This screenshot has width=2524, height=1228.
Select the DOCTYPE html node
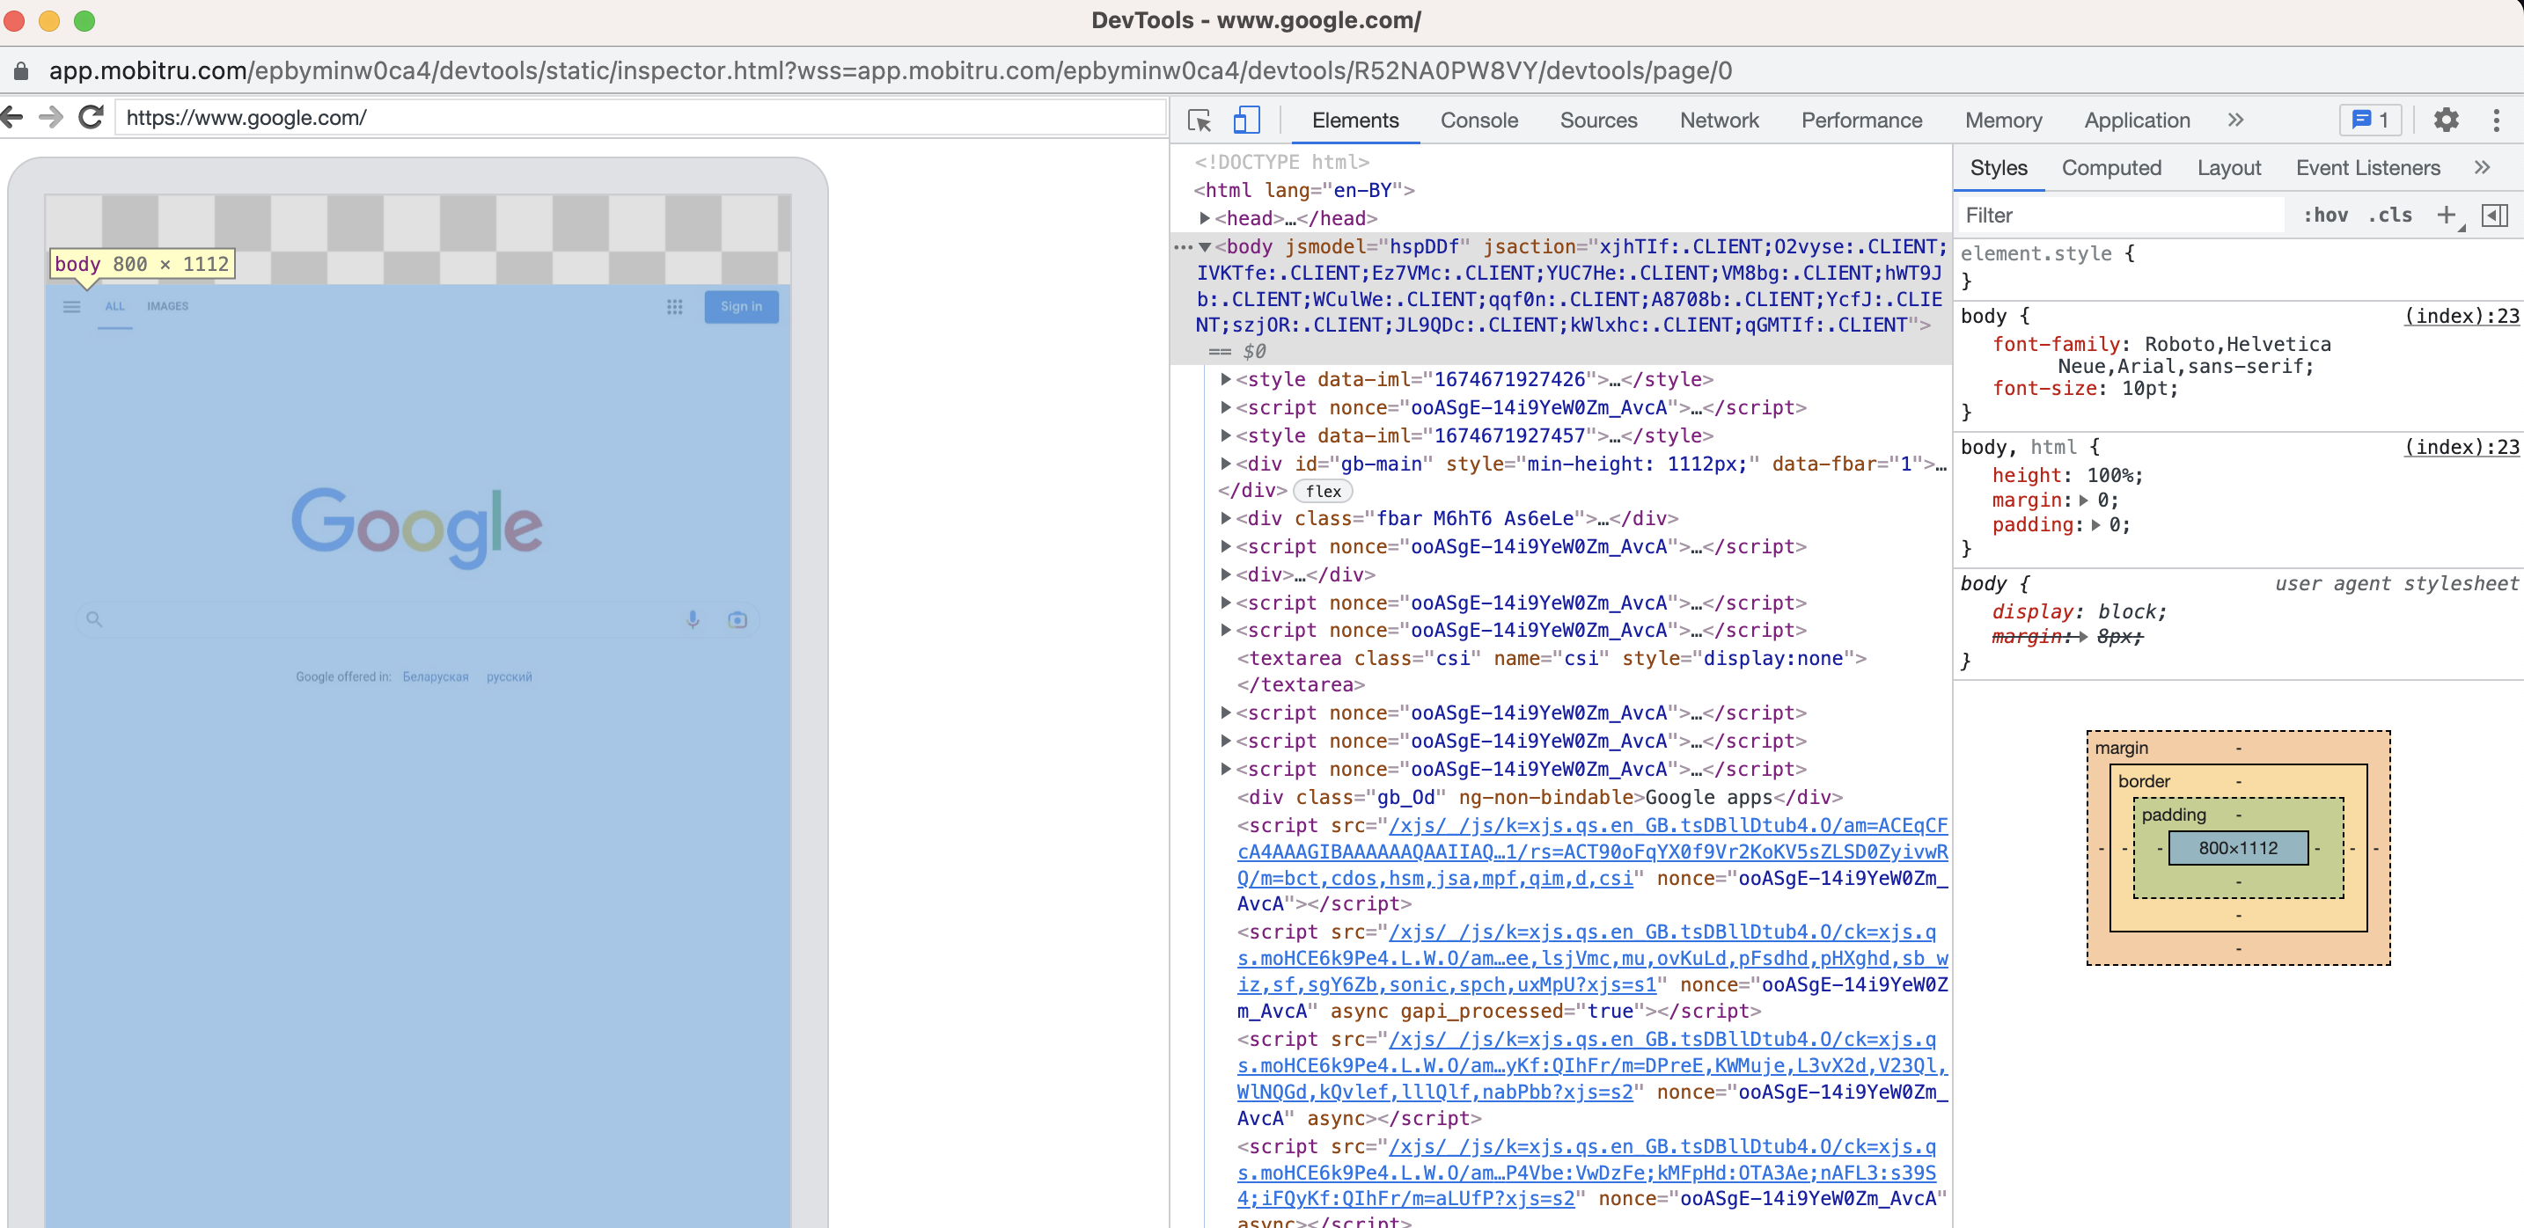[1281, 162]
